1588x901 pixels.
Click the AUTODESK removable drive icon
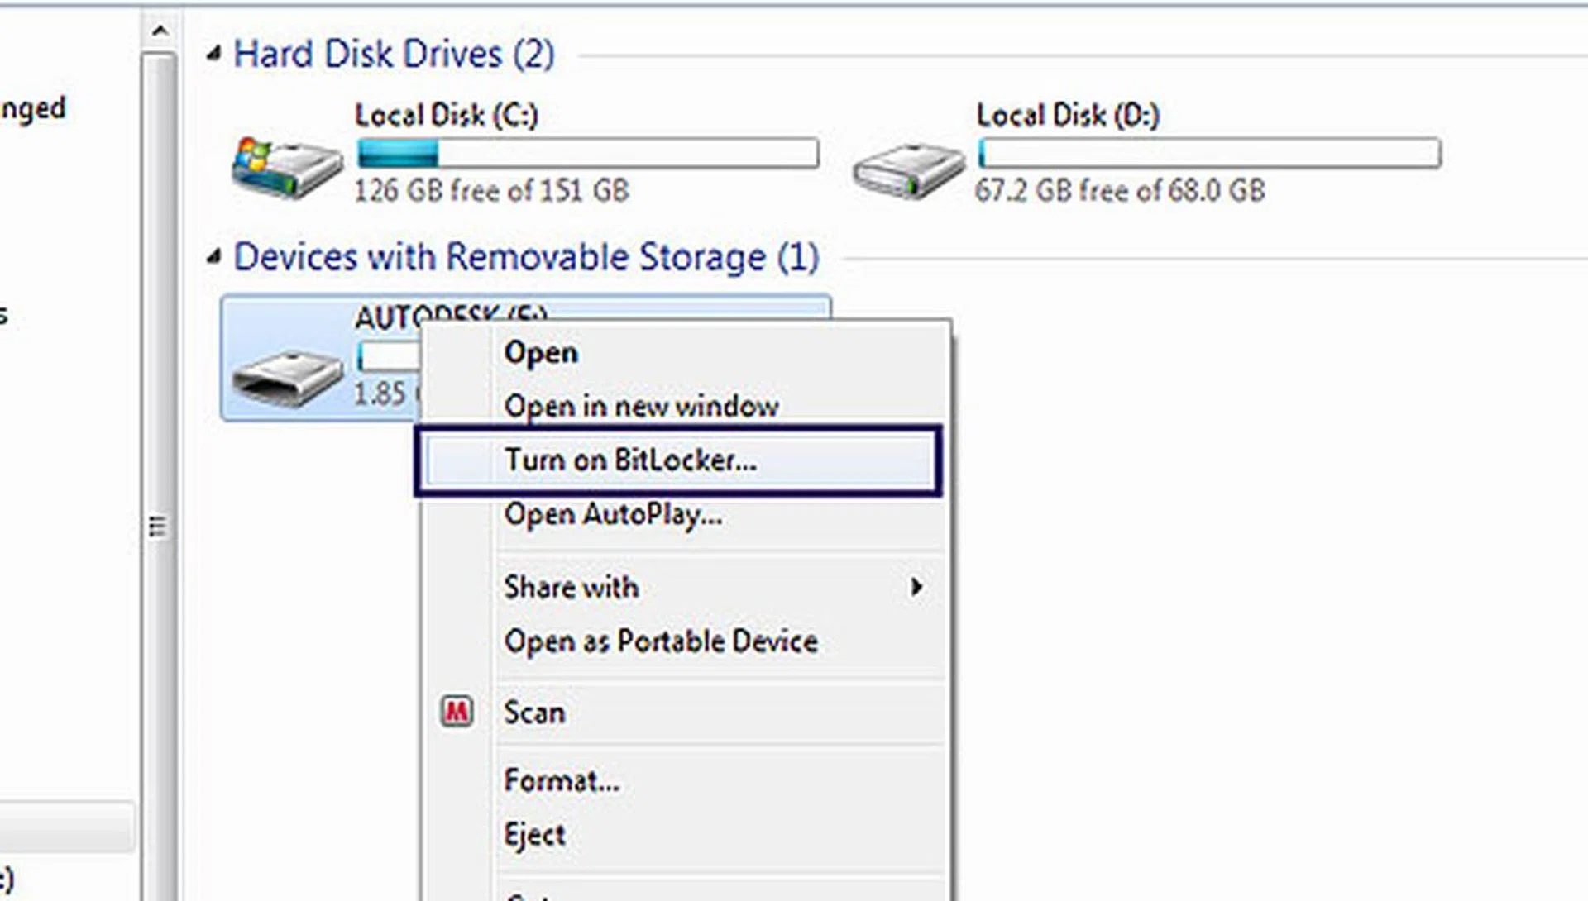pyautogui.click(x=287, y=377)
